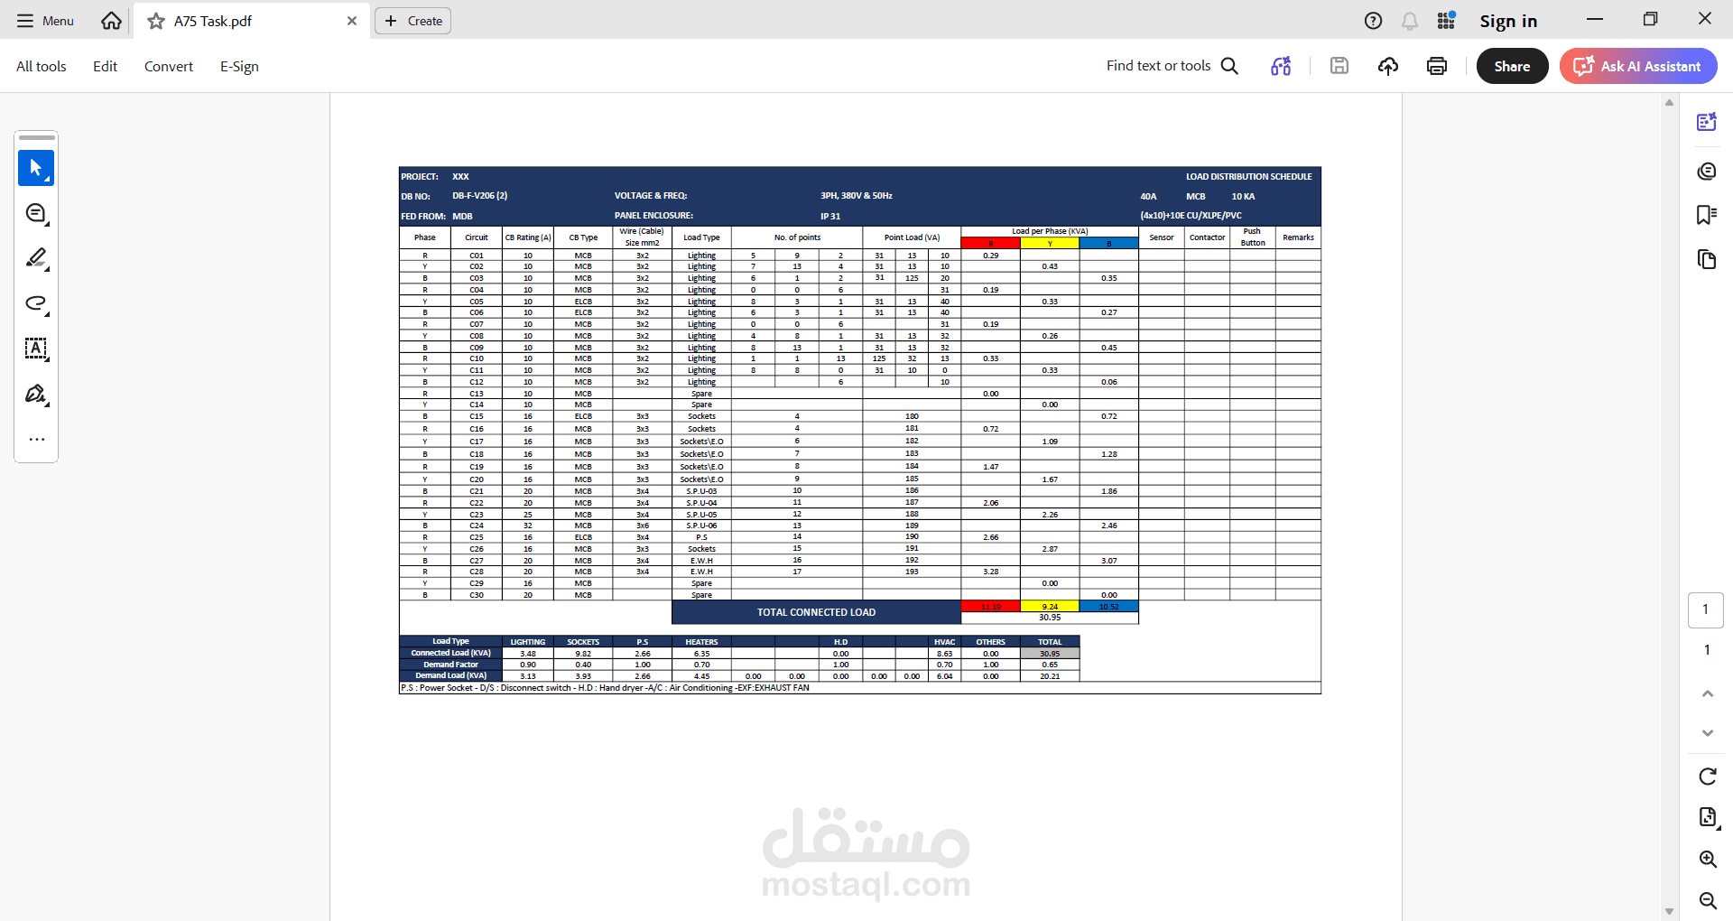Viewport: 1733px width, 921px height.
Task: Switch to the Convert menu
Action: (168, 66)
